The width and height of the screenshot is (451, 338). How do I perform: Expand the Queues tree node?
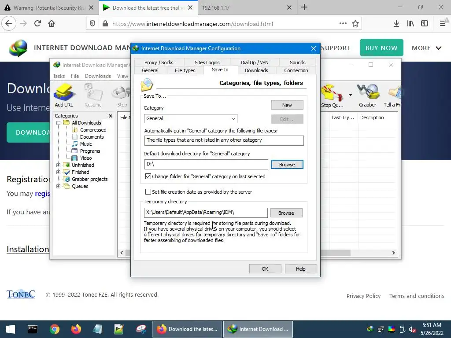click(x=59, y=186)
